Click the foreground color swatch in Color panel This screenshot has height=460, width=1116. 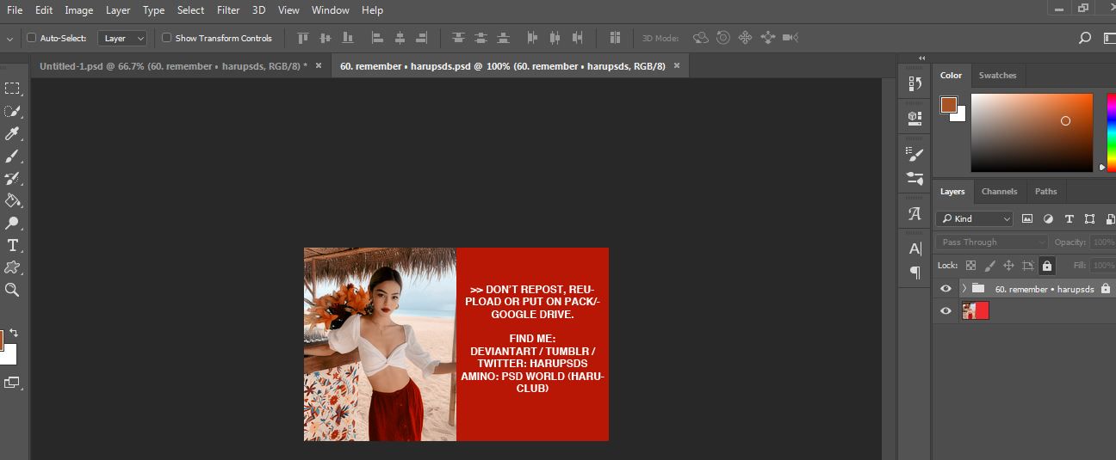click(x=948, y=105)
